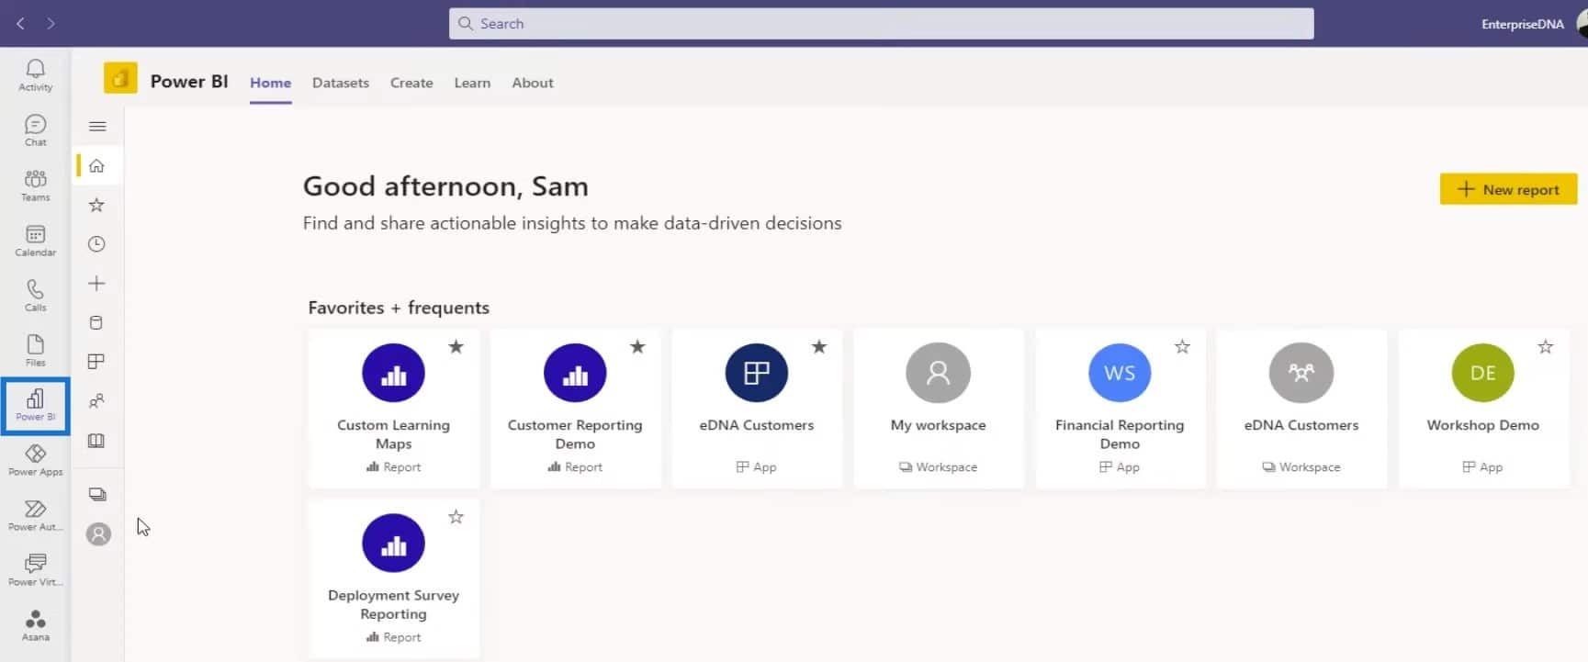Open Power Apps in Teams sidebar

(x=35, y=460)
